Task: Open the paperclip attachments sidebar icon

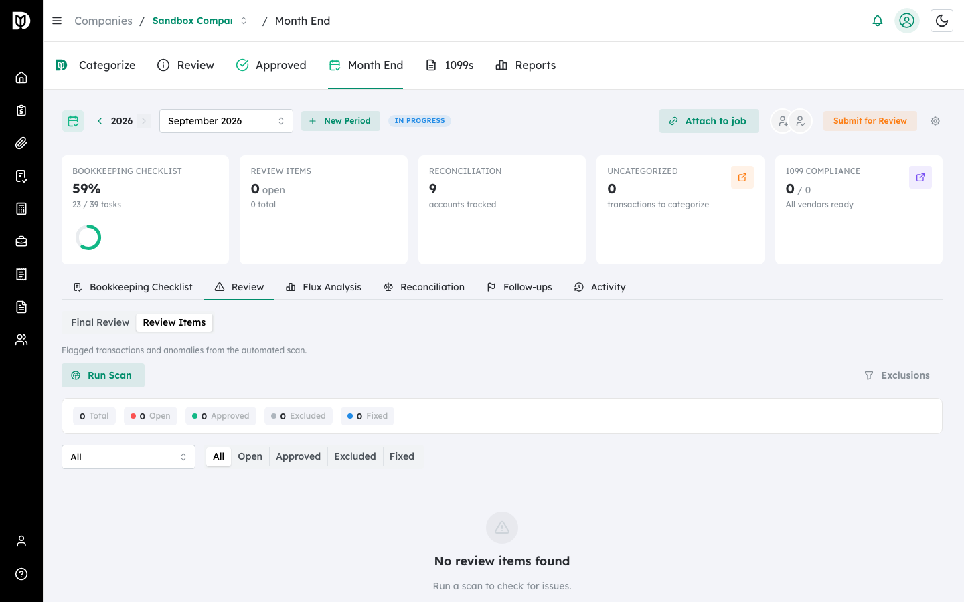Action: (21, 143)
